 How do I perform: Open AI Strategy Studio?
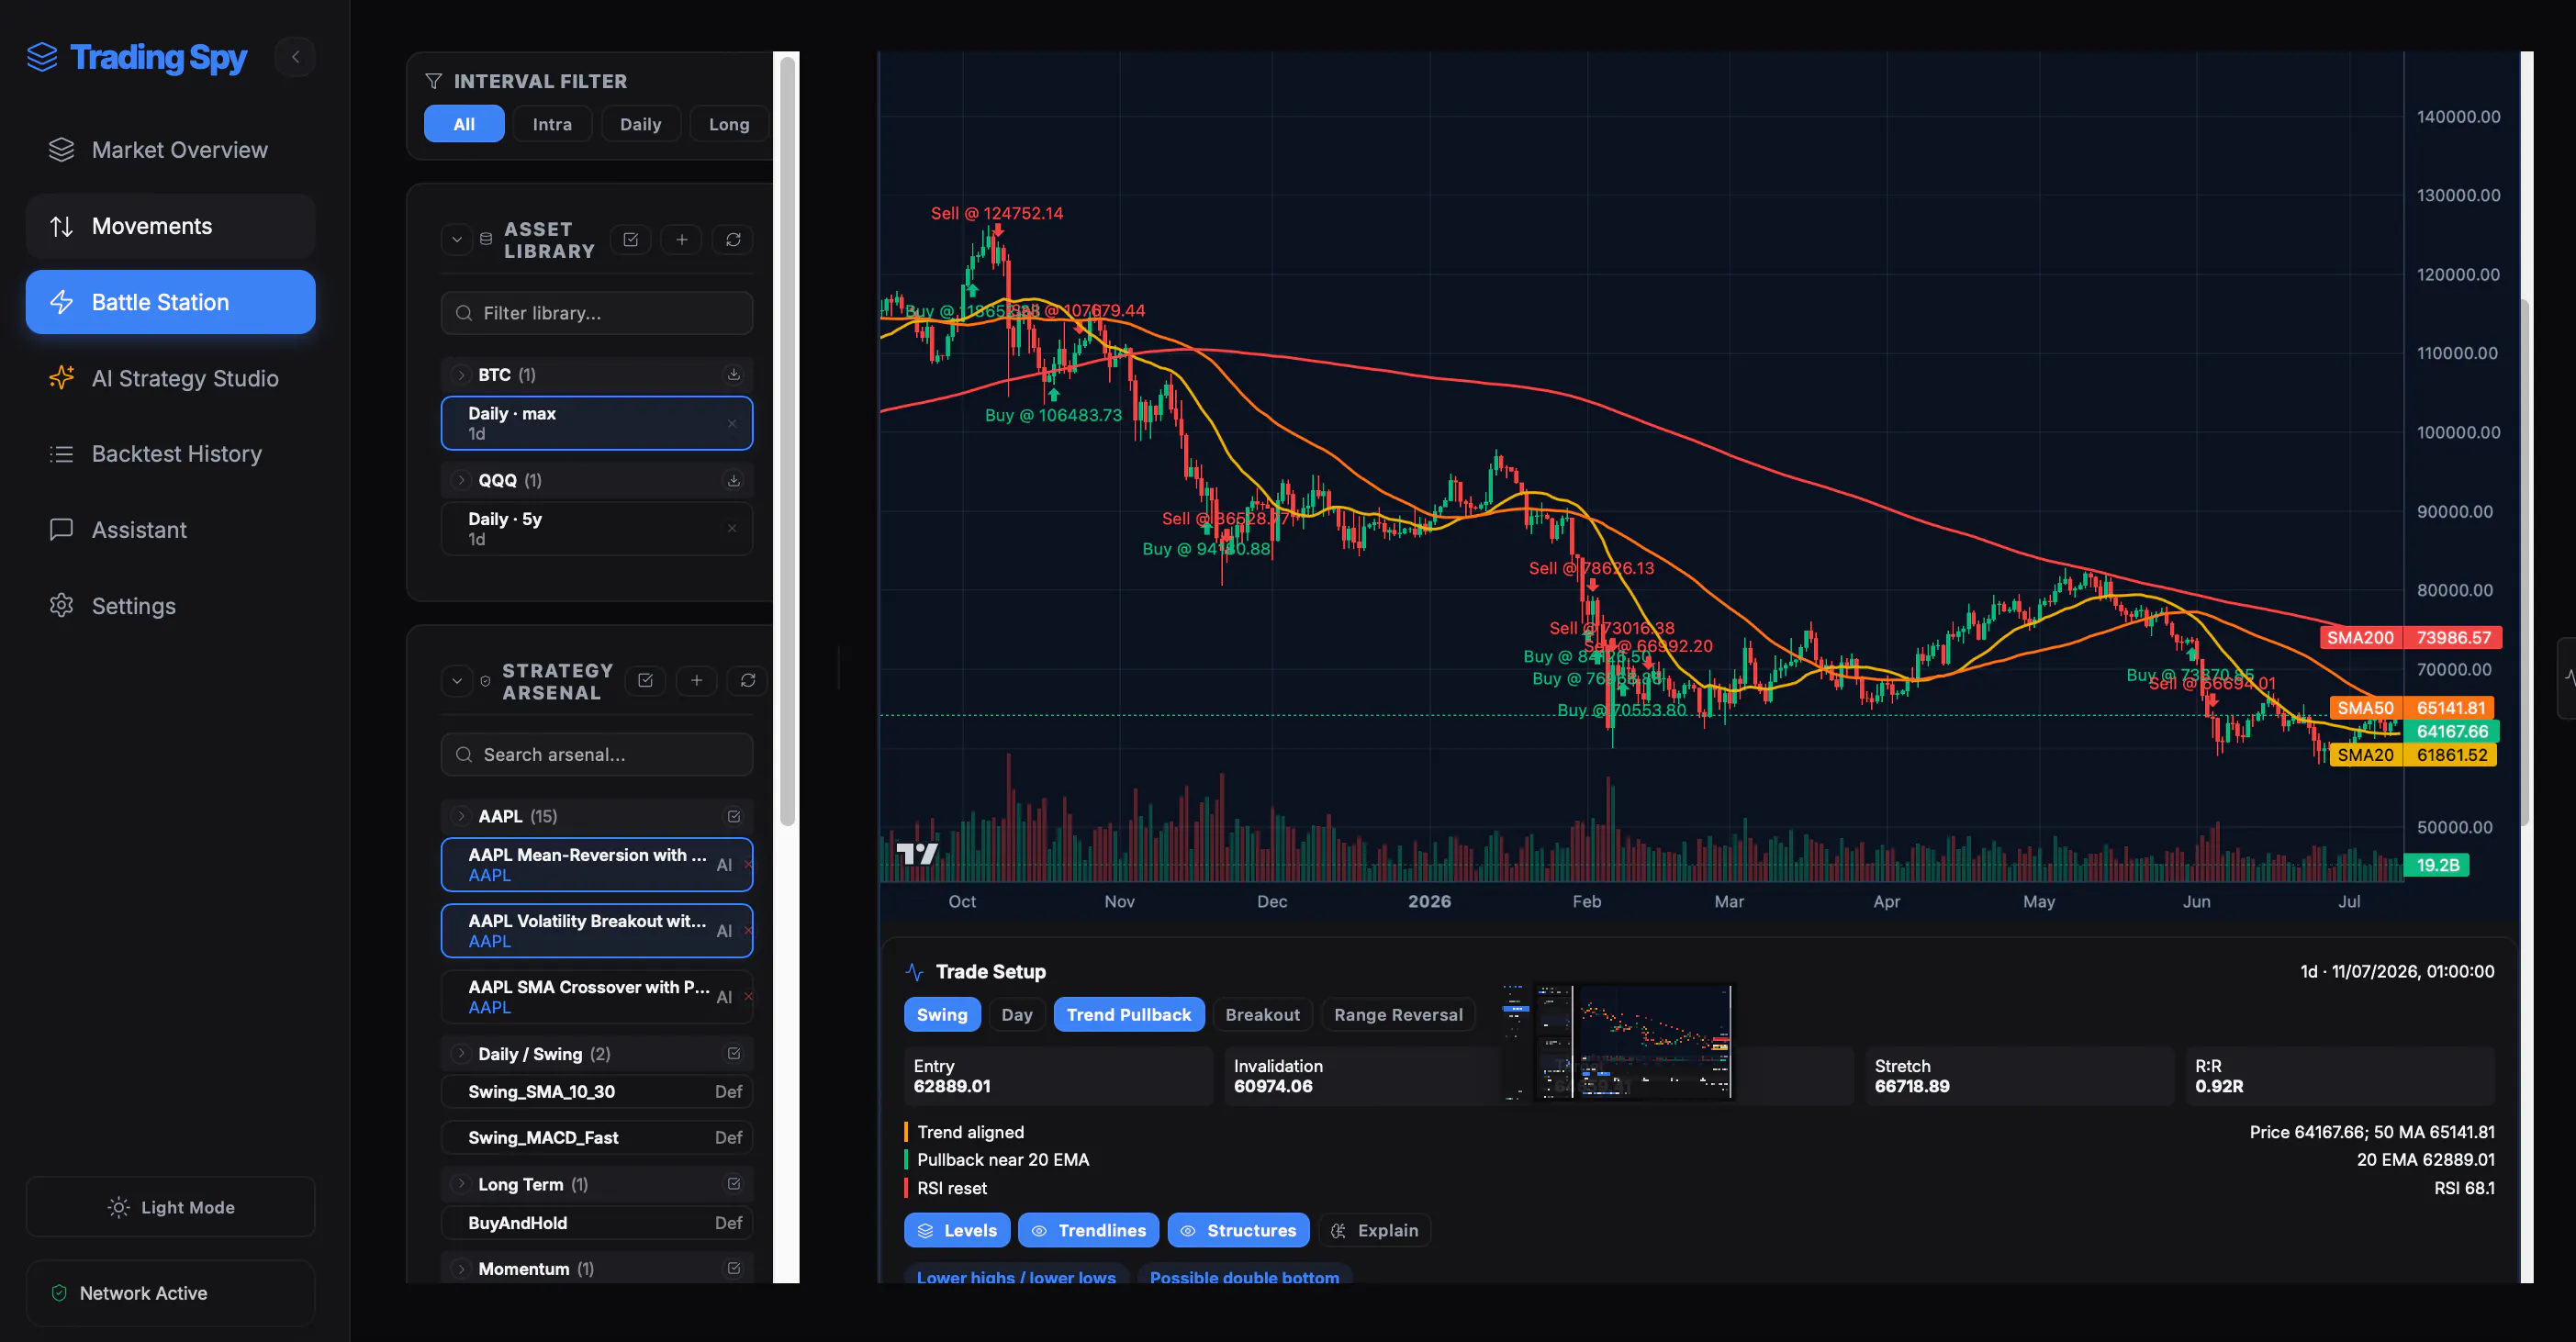point(170,378)
